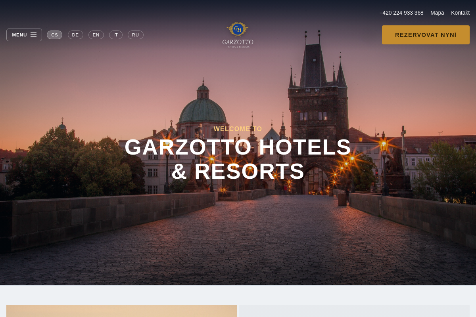
Task: Switch language to CS
Action: [x=54, y=35]
